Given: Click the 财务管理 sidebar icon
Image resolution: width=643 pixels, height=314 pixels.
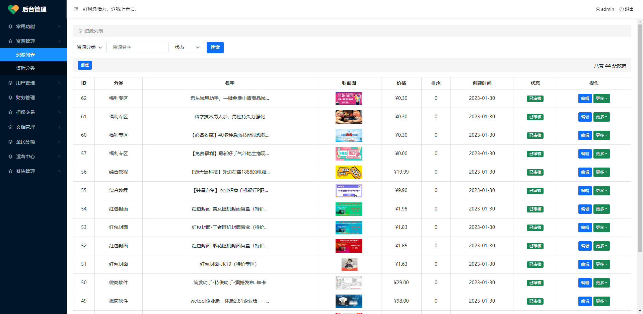Looking at the screenshot, I should [x=10, y=98].
